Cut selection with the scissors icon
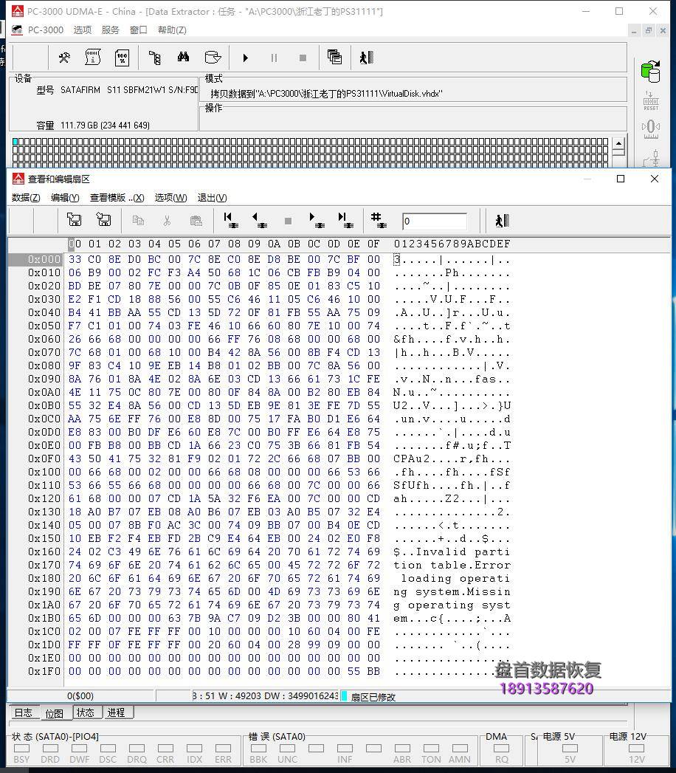 (x=167, y=220)
